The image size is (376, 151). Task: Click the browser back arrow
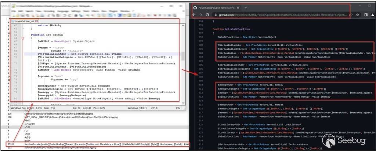[194, 15]
